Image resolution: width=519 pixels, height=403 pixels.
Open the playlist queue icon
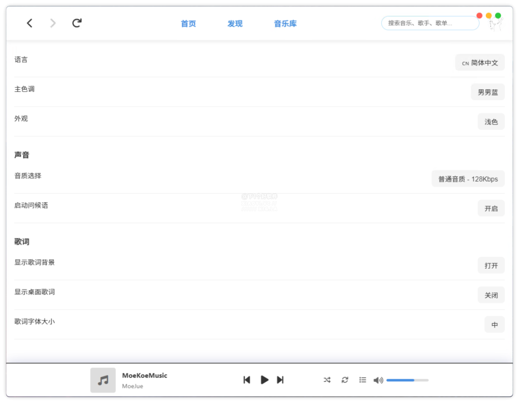[x=363, y=380]
